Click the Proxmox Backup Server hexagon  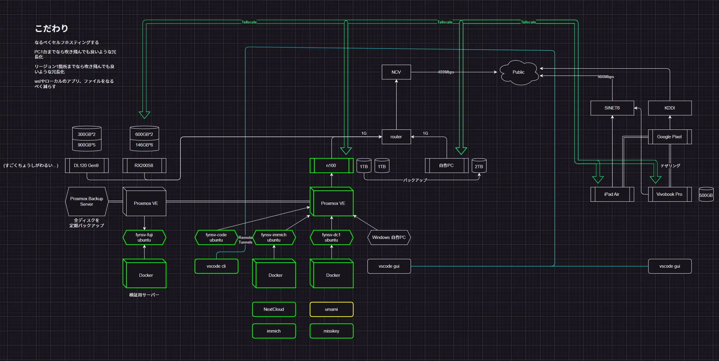coord(87,201)
